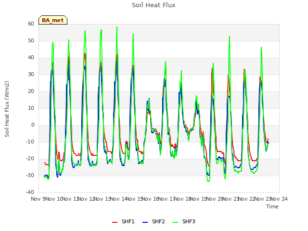Click the blue SHF2 legend swatch
The height and width of the screenshot is (231, 308).
145,222
